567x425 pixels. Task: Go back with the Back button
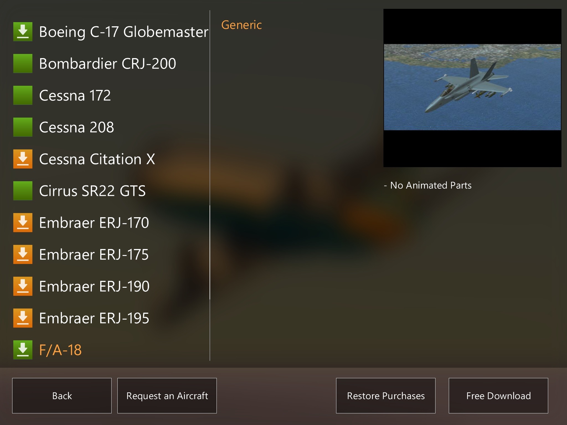(x=62, y=396)
